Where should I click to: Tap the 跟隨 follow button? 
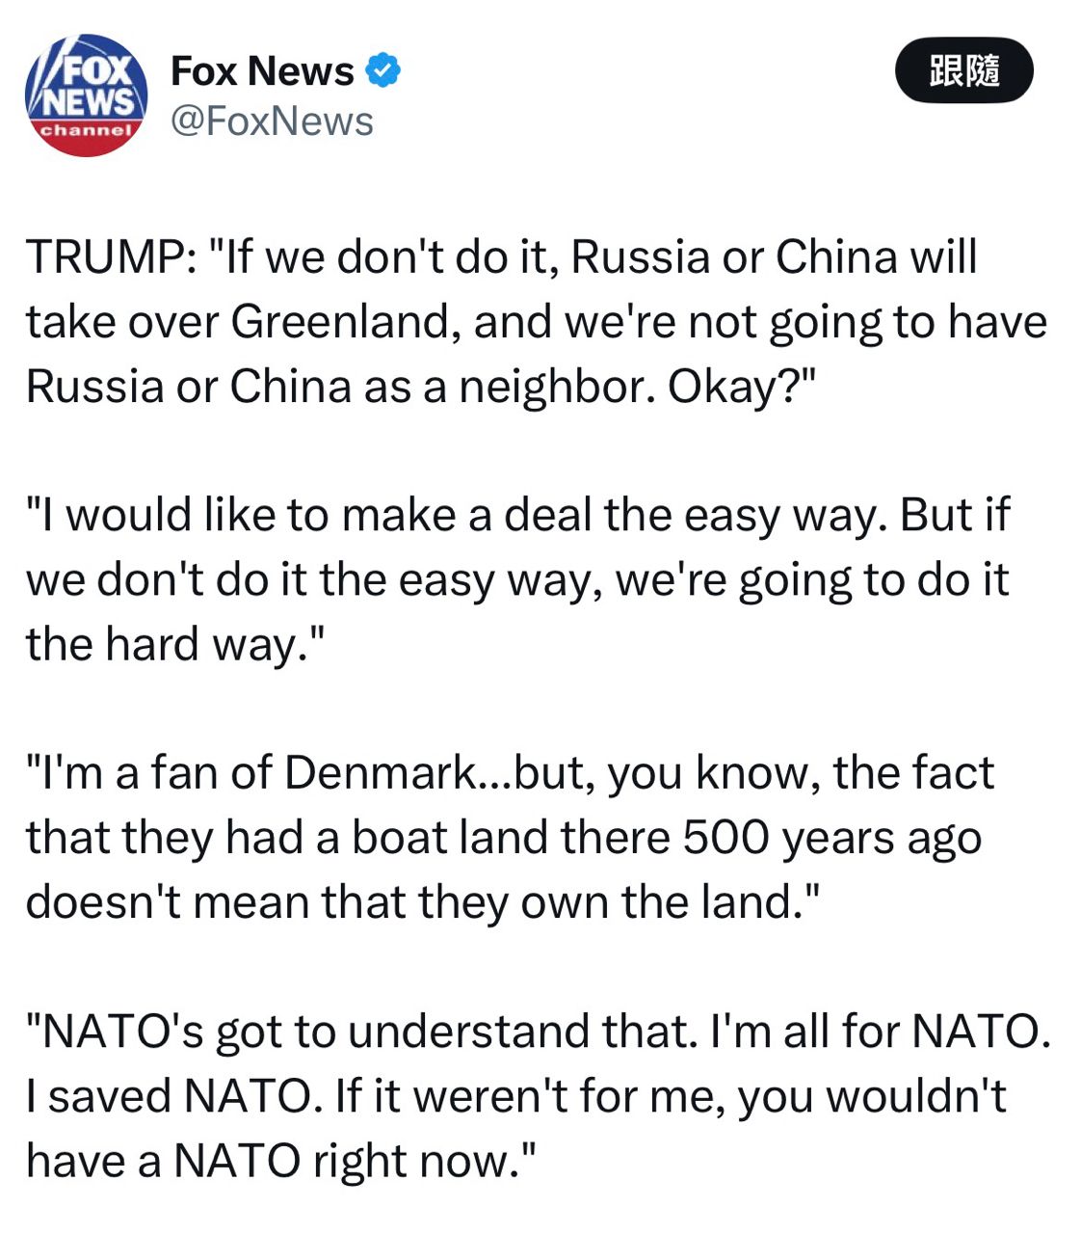[963, 70]
